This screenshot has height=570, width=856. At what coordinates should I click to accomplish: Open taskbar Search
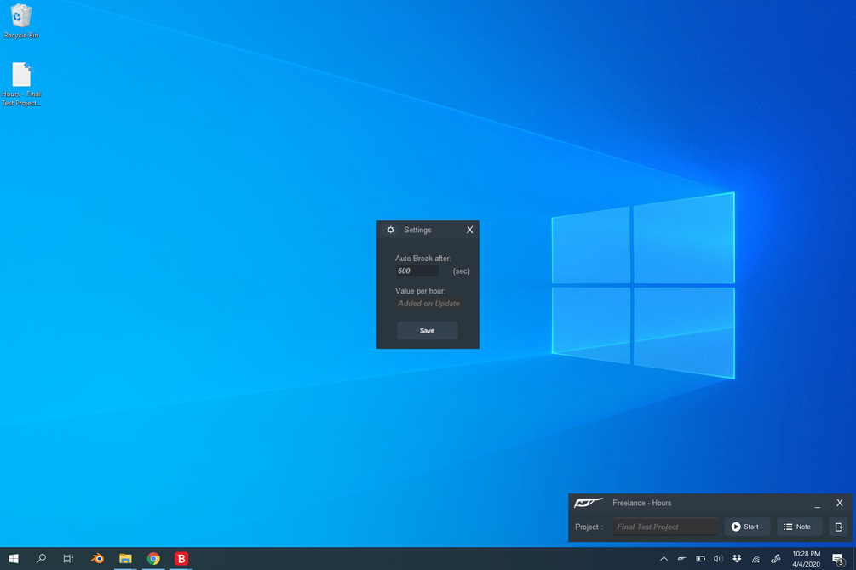tap(41, 559)
